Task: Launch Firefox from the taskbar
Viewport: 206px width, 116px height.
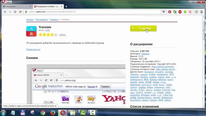Action: coord(53,113)
